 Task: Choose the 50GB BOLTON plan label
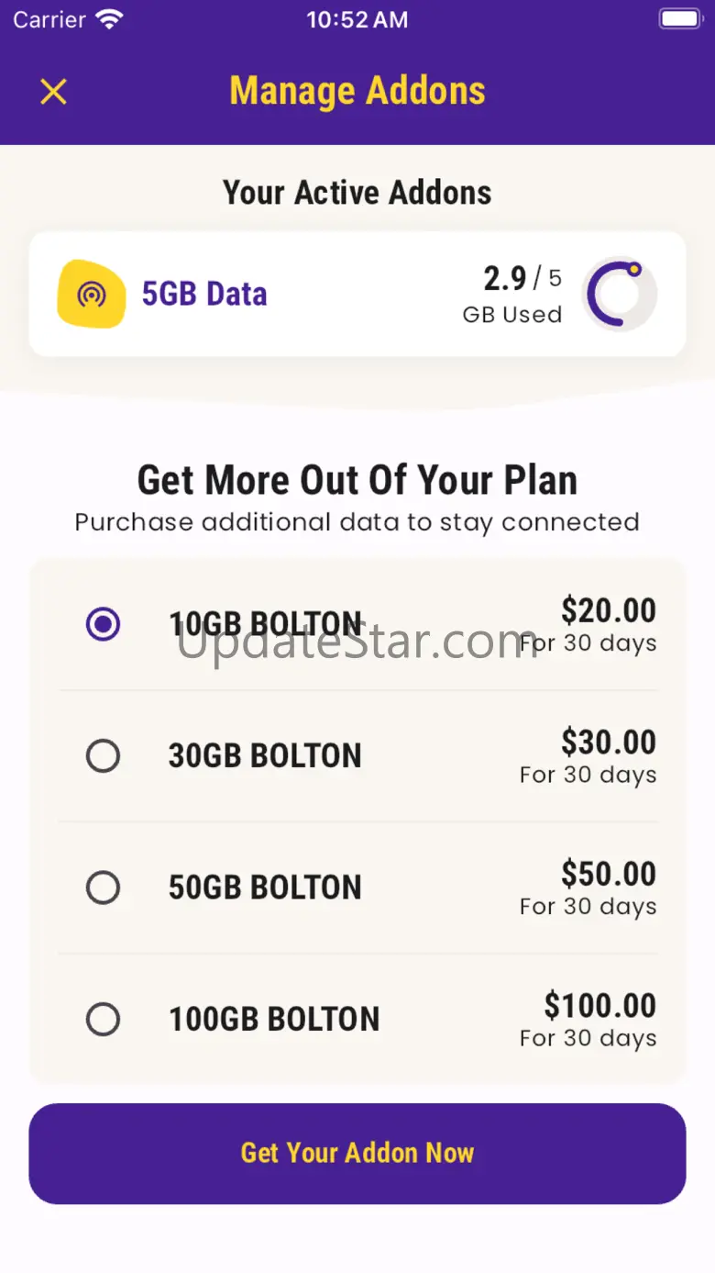pos(265,888)
